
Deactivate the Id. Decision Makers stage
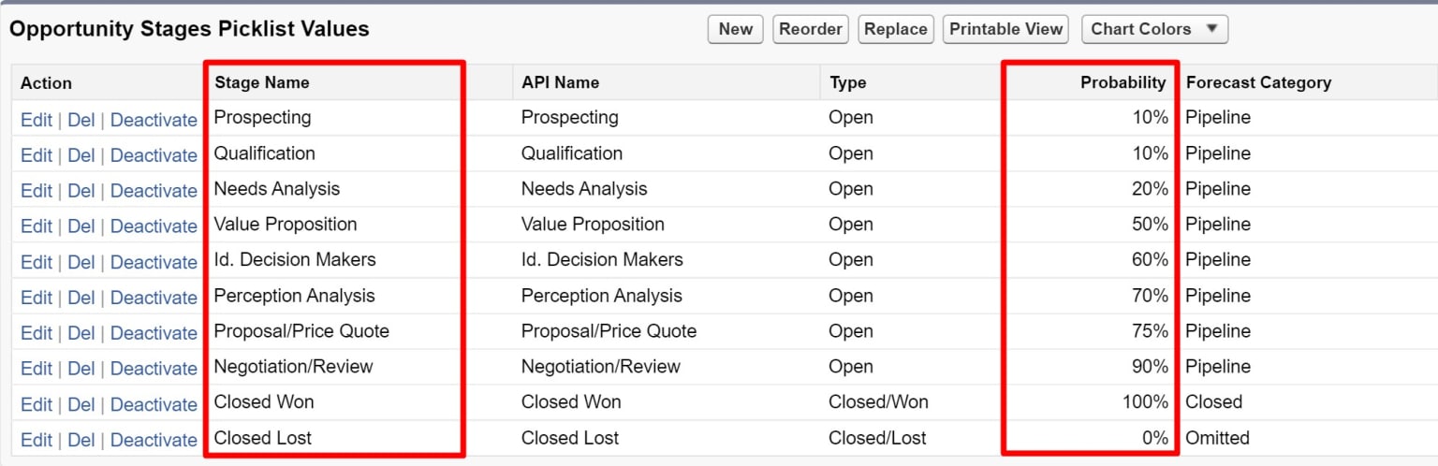pos(154,262)
